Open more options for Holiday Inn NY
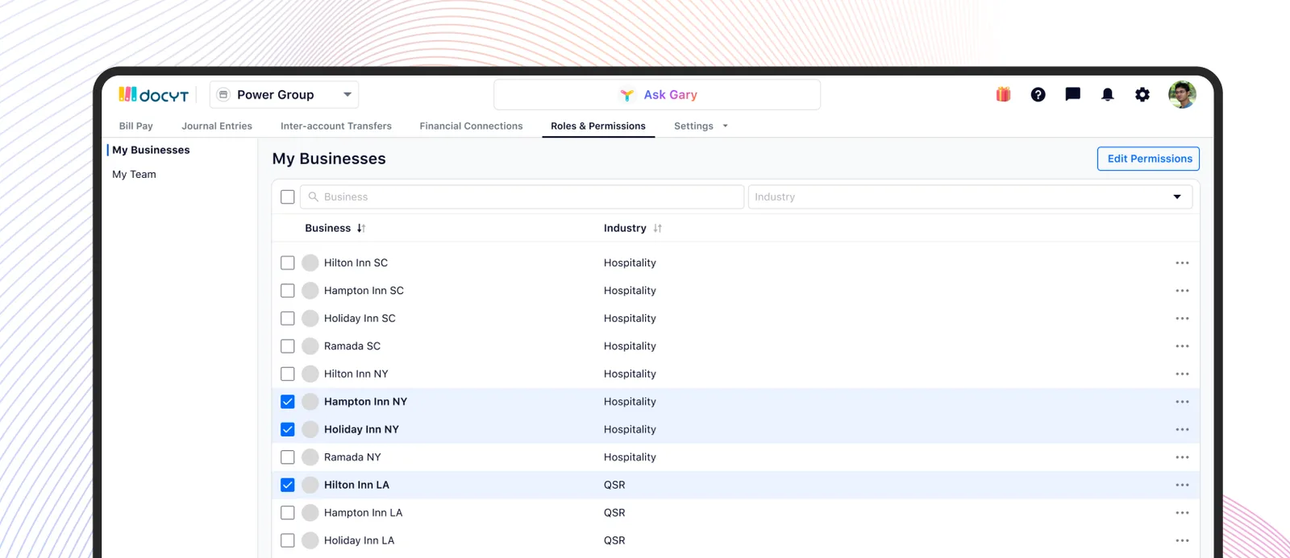 (x=1182, y=430)
